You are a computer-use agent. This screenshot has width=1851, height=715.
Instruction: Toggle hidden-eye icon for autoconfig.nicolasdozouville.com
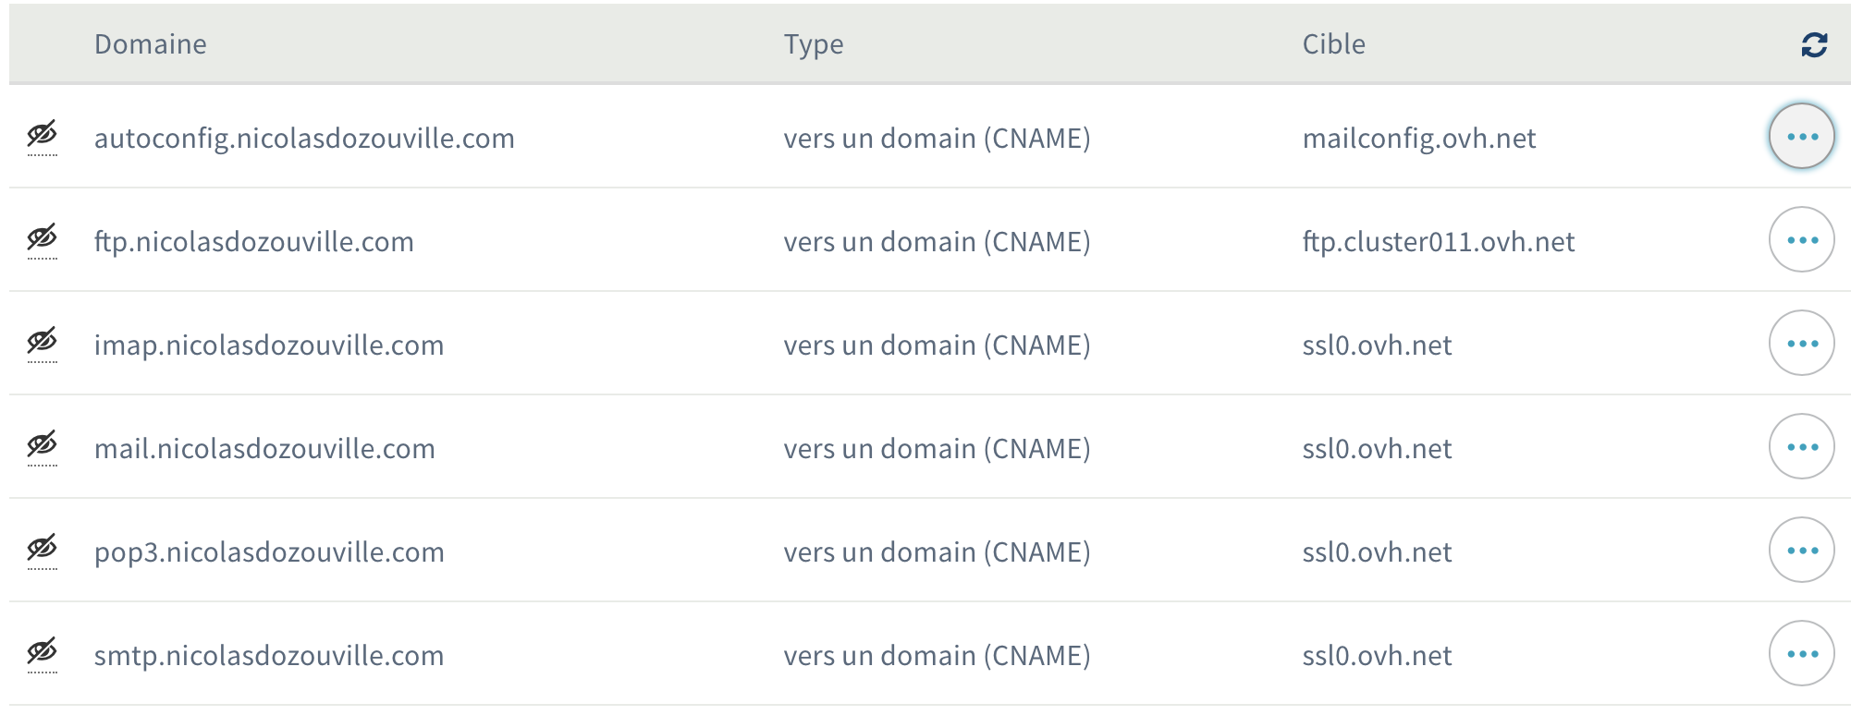coord(42,135)
